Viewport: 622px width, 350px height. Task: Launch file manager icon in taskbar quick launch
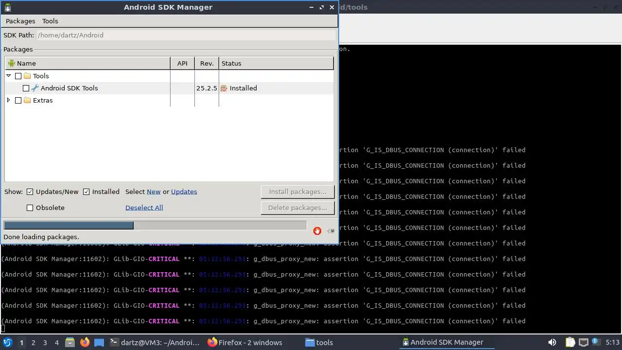coord(70,342)
